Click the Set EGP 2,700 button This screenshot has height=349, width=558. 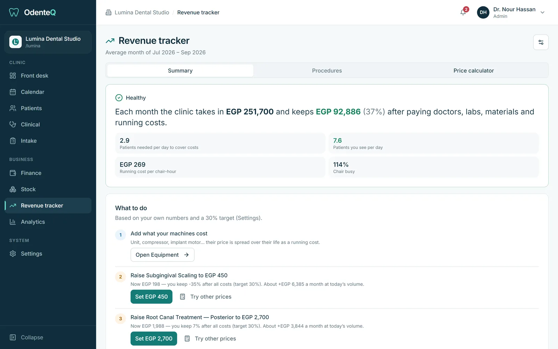pos(154,339)
